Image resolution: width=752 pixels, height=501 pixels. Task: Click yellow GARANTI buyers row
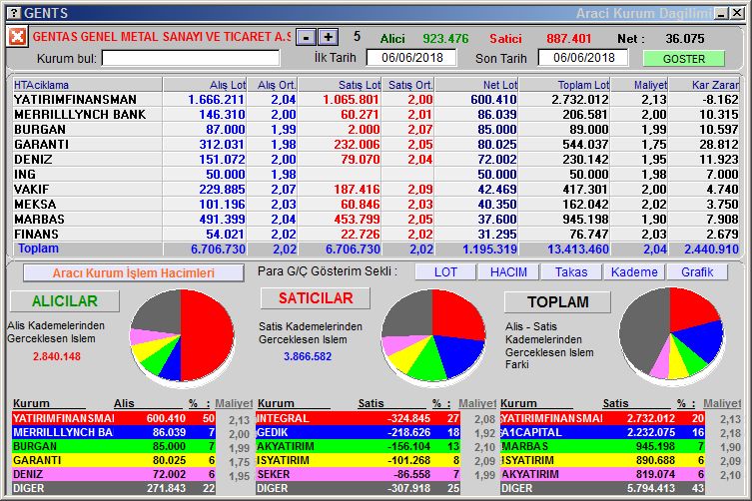[x=114, y=460]
